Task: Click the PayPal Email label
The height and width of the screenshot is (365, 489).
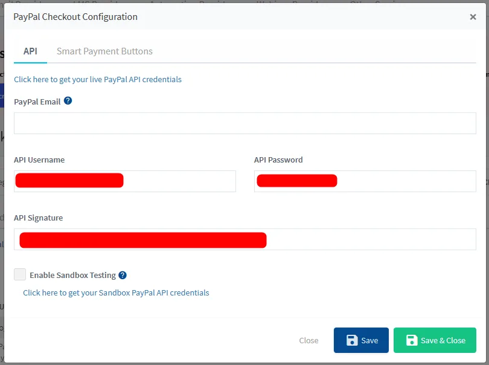Action: pyautogui.click(x=37, y=102)
